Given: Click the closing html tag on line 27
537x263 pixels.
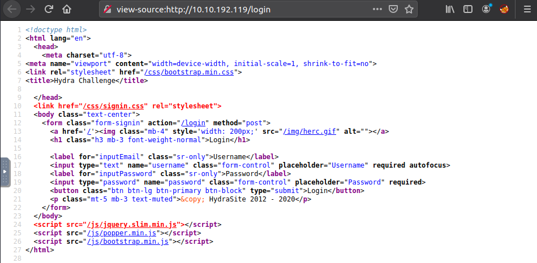Looking at the screenshot, I should coord(40,249).
